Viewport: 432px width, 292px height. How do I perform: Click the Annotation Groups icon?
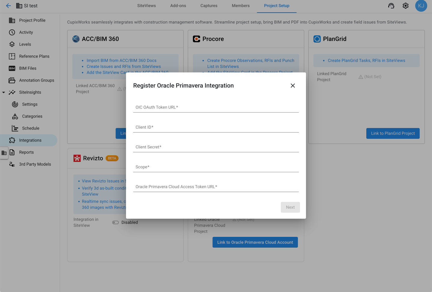12,80
